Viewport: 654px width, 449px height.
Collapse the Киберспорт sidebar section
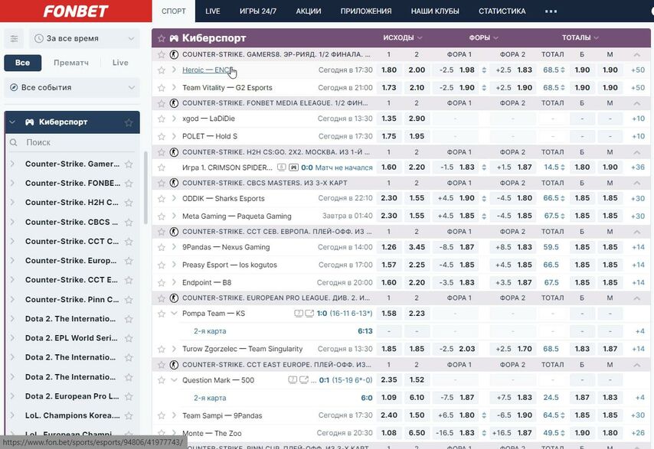[12, 122]
